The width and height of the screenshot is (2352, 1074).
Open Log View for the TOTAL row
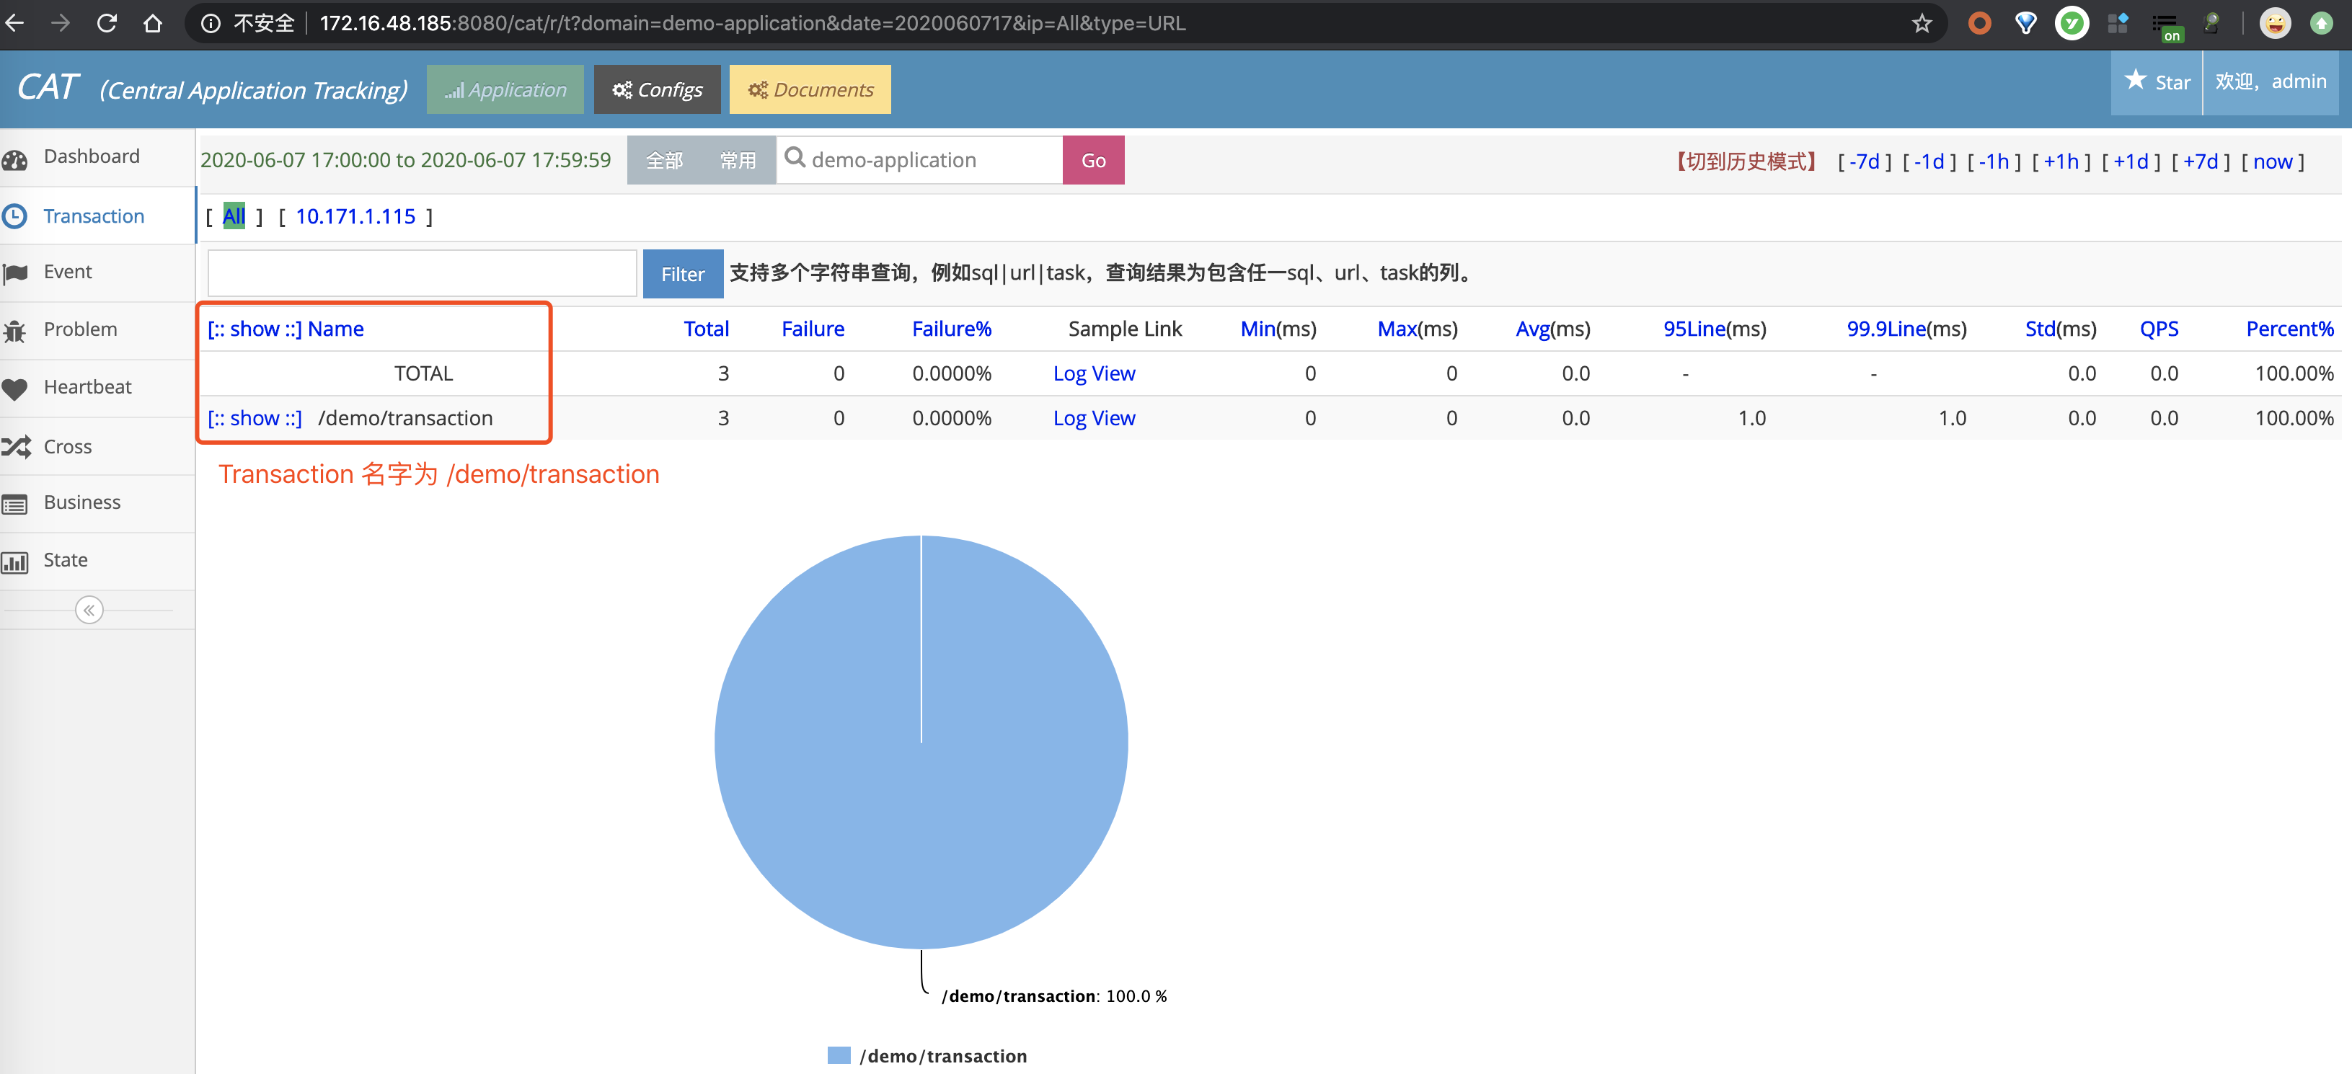1093,373
